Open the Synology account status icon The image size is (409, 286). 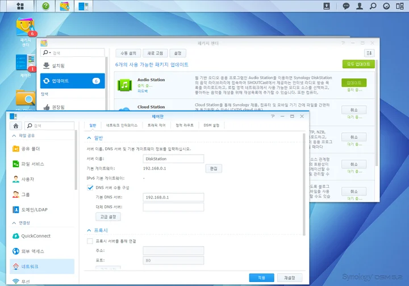[x=386, y=6]
